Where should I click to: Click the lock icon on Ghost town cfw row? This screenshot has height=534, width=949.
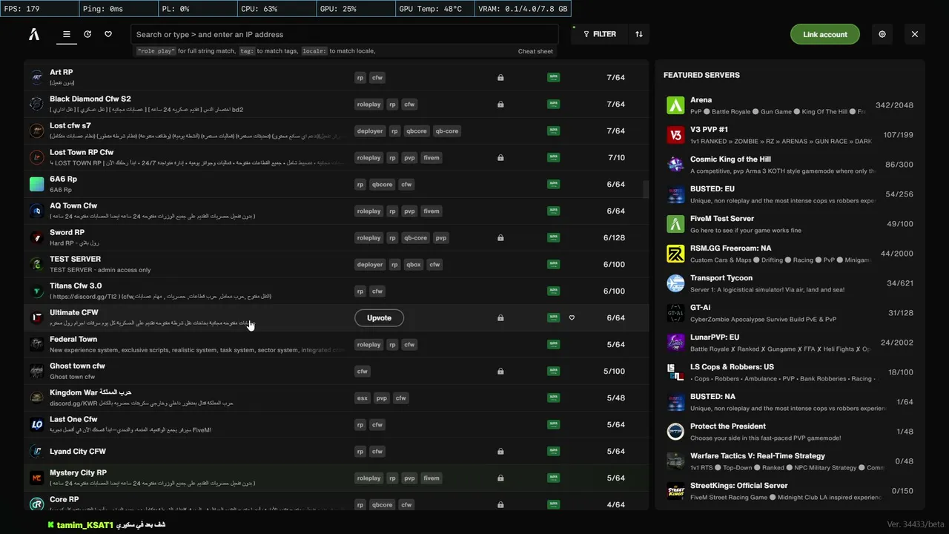tap(500, 372)
